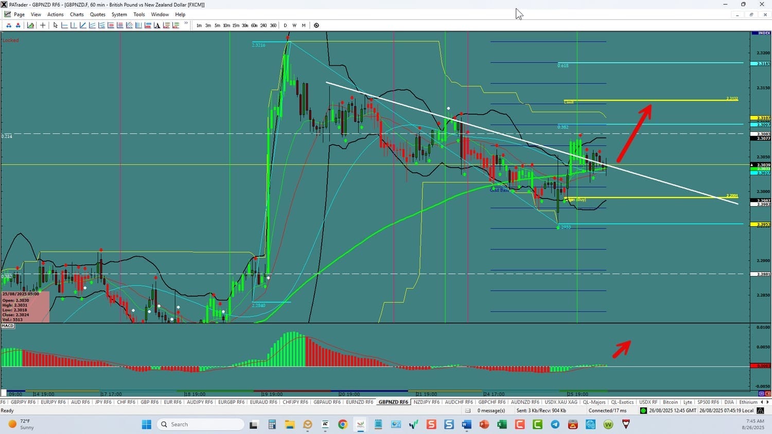Click the Limit order line on chart
Image resolution: width=772 pixels, height=434 pixels.
pos(651,100)
